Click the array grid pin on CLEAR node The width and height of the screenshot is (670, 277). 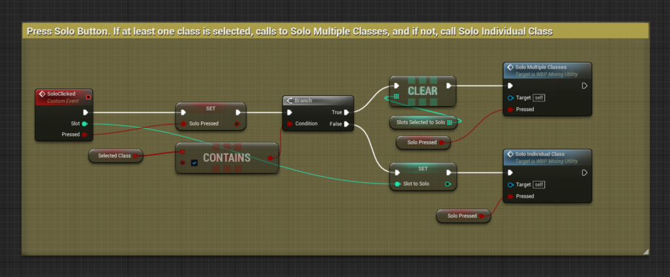click(397, 97)
